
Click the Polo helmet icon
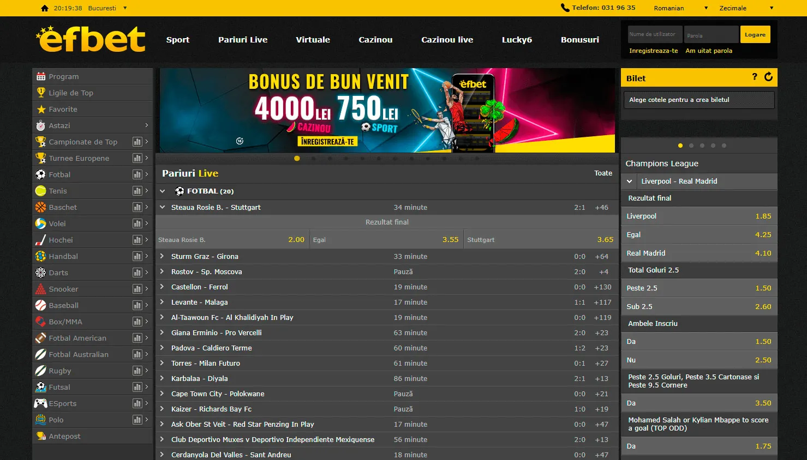click(41, 420)
